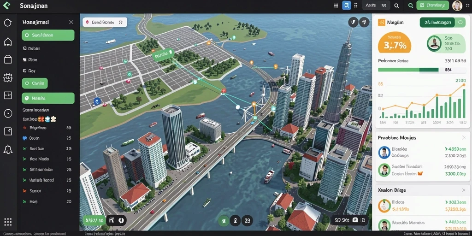Click the white search magnifier in top bar
472x236 pixels.
(x=397, y=6)
